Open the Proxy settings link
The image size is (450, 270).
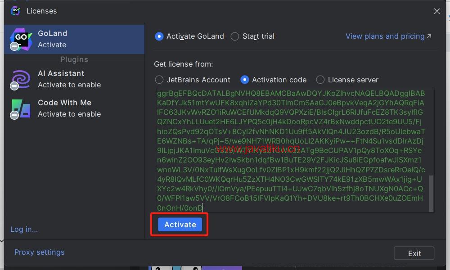[x=39, y=252]
